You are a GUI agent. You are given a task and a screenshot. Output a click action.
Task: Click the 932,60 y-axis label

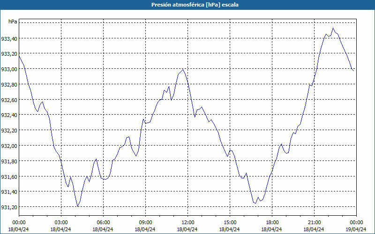pos(9,100)
